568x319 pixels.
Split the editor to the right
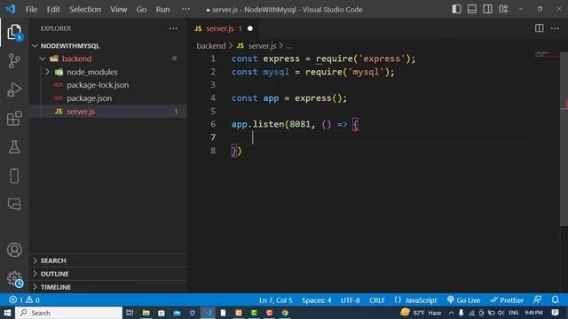539,28
